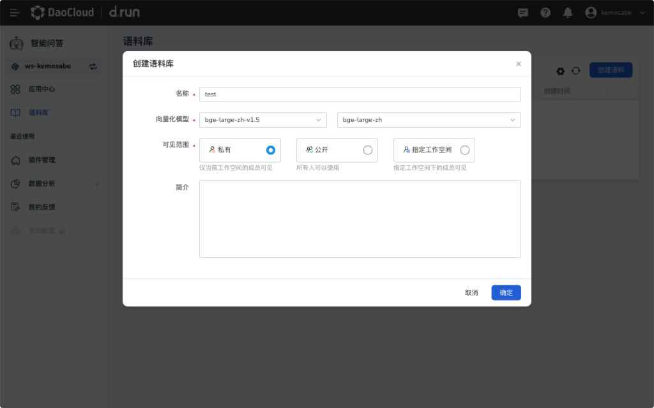The width and height of the screenshot is (654, 408).
Task: Close the 创建语料库 dialog with X
Action: [519, 64]
